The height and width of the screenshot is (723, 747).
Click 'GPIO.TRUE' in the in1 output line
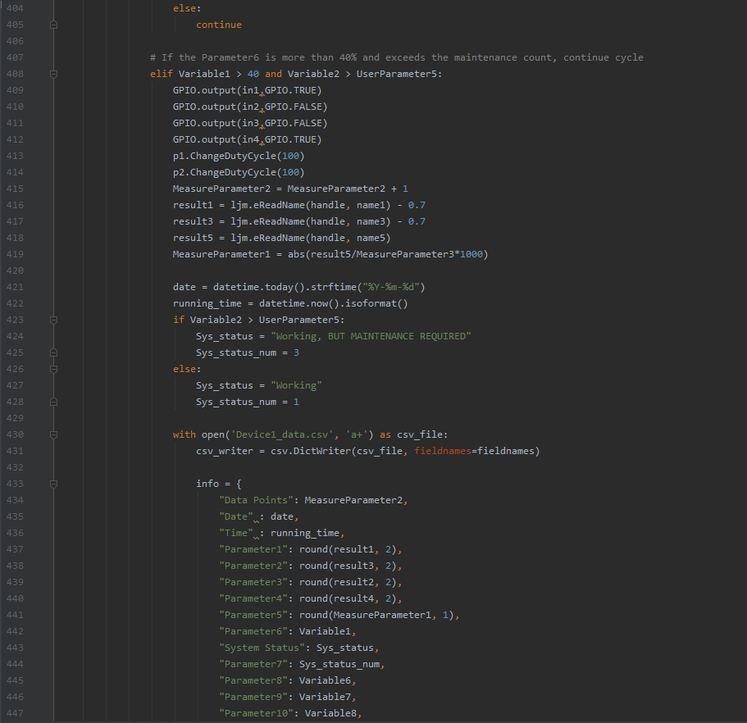(x=290, y=90)
